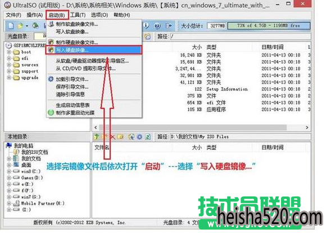The image size is (326, 233).
Task: Click the Open file toolbar icon
Action: coord(20,26)
